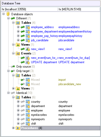Image resolution: width=101 pixels, height=137 pixels.
Task: Select the mymfavorites source table row
Action: tap(39, 115)
